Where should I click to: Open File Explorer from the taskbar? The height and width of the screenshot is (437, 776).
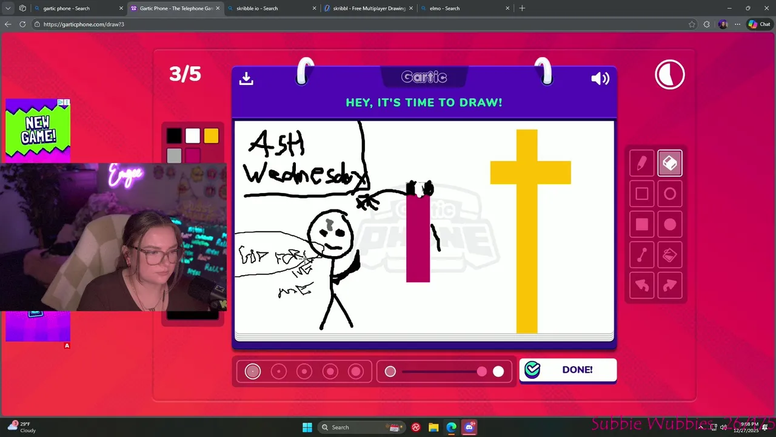433,427
